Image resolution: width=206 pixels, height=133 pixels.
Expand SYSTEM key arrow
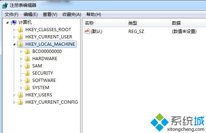click(x=21, y=88)
